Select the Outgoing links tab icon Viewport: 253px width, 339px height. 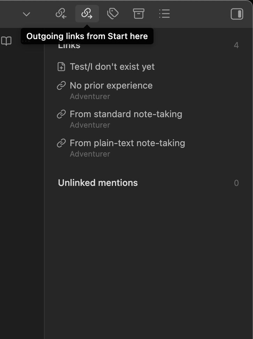(x=87, y=14)
